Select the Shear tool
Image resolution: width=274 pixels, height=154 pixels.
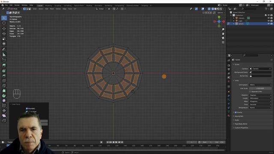click(x=4, y=115)
